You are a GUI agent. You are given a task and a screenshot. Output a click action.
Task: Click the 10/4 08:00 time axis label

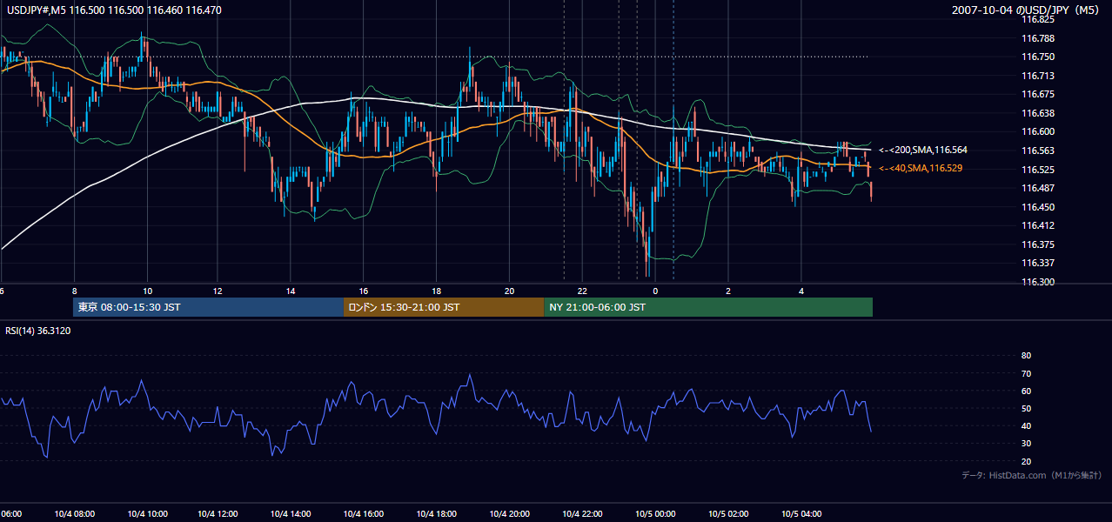coord(74,514)
